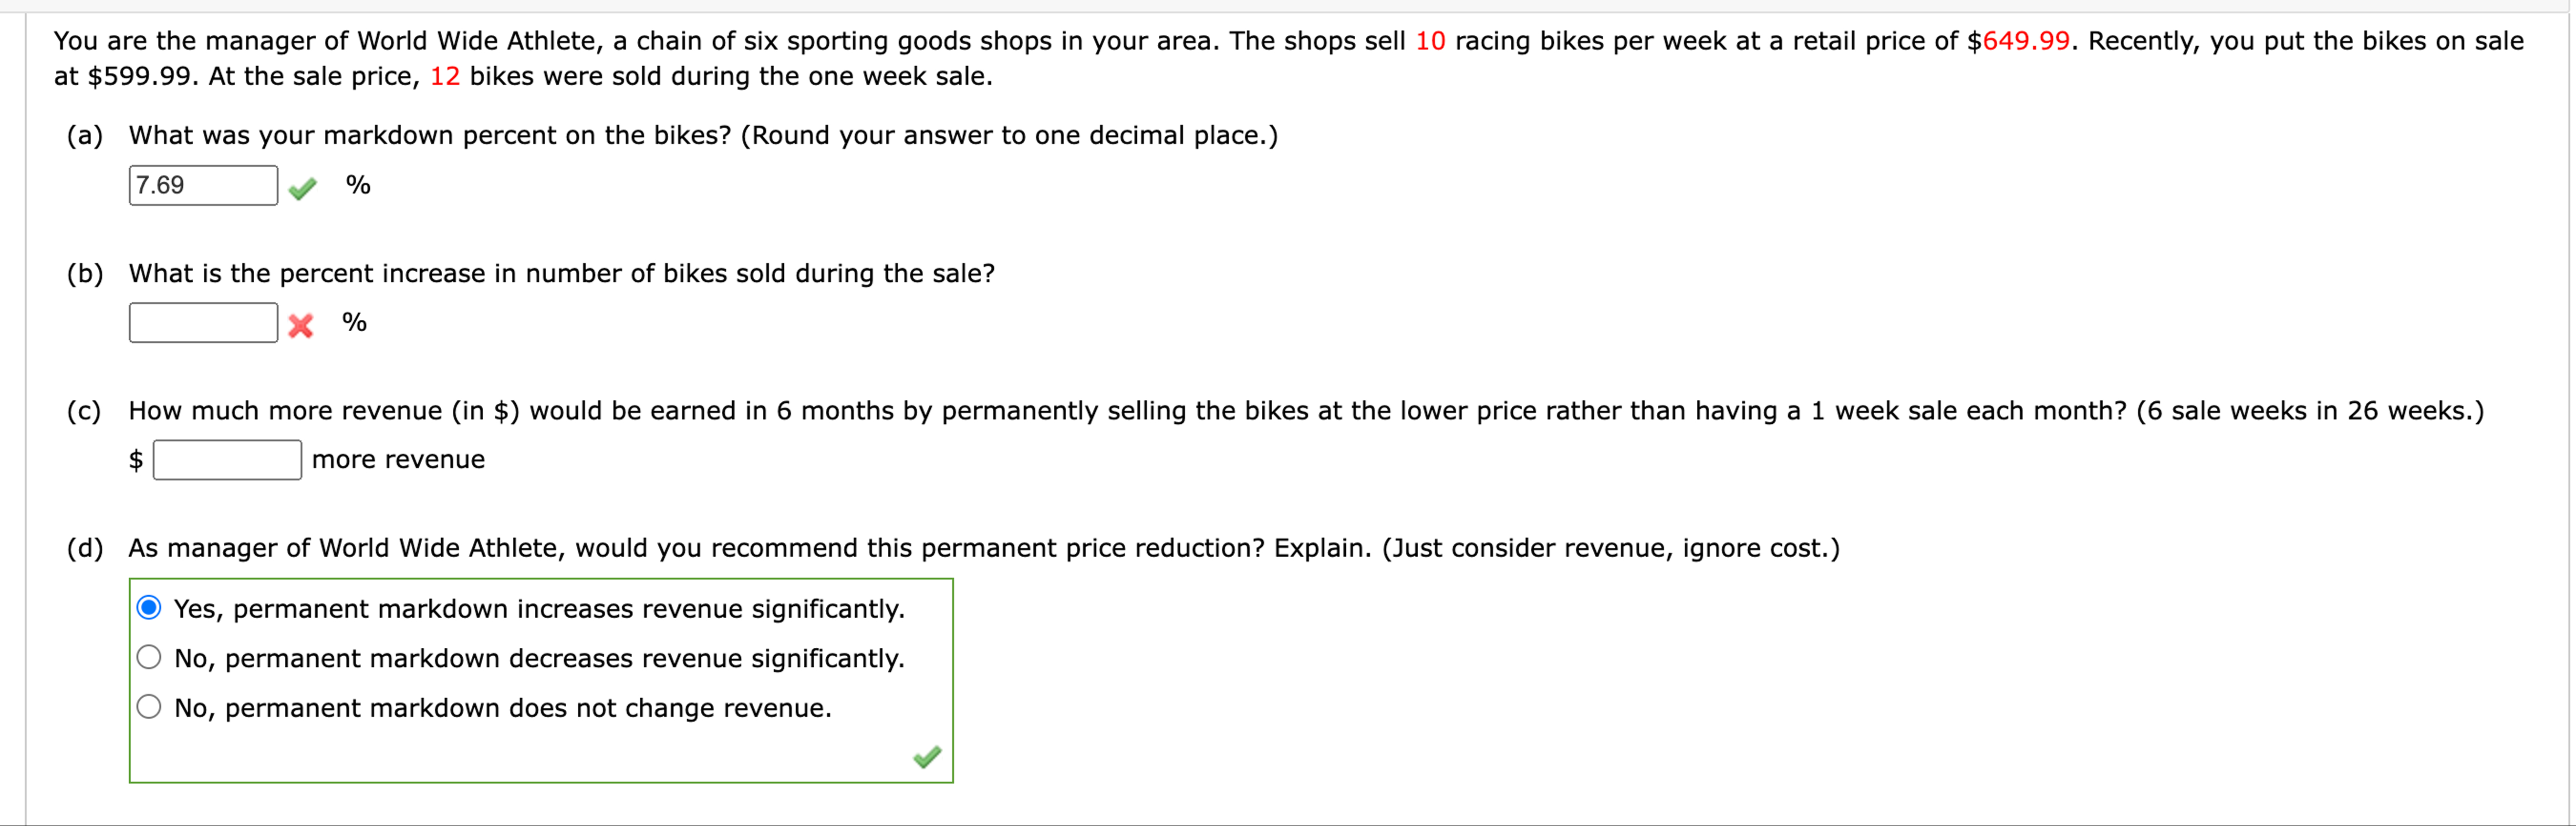This screenshot has width=2576, height=826.
Task: Click the percent symbol in part (b)
Action: [354, 322]
